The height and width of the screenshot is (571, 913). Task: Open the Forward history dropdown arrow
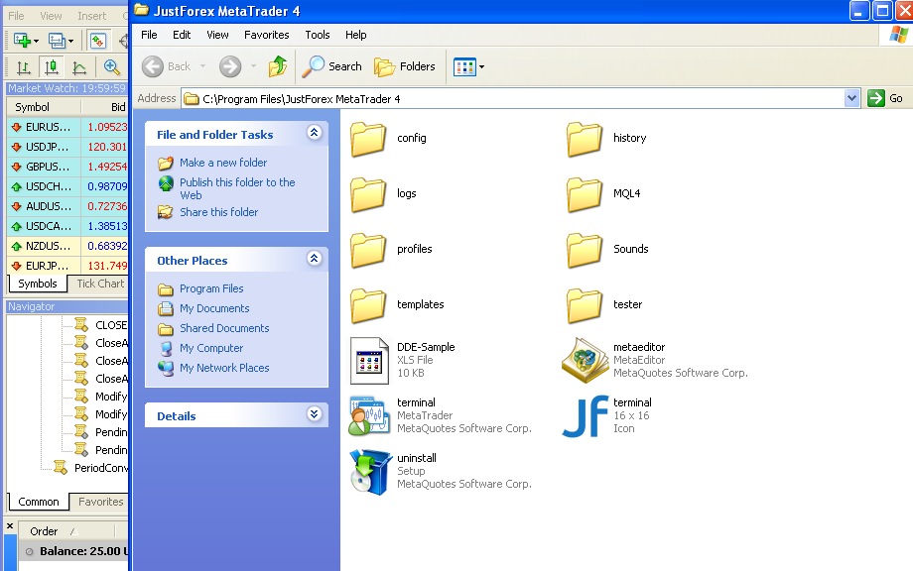(253, 66)
